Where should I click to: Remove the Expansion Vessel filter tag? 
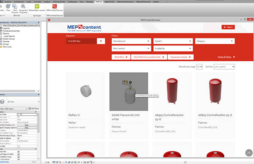coord(190,57)
